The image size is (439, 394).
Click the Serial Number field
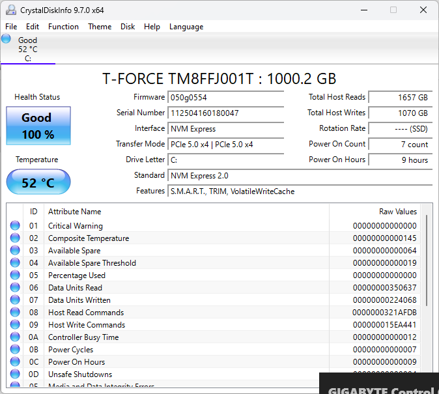tap(225, 113)
